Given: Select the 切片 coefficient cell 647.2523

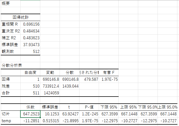Looking at the screenshot, I should tap(30, 114).
